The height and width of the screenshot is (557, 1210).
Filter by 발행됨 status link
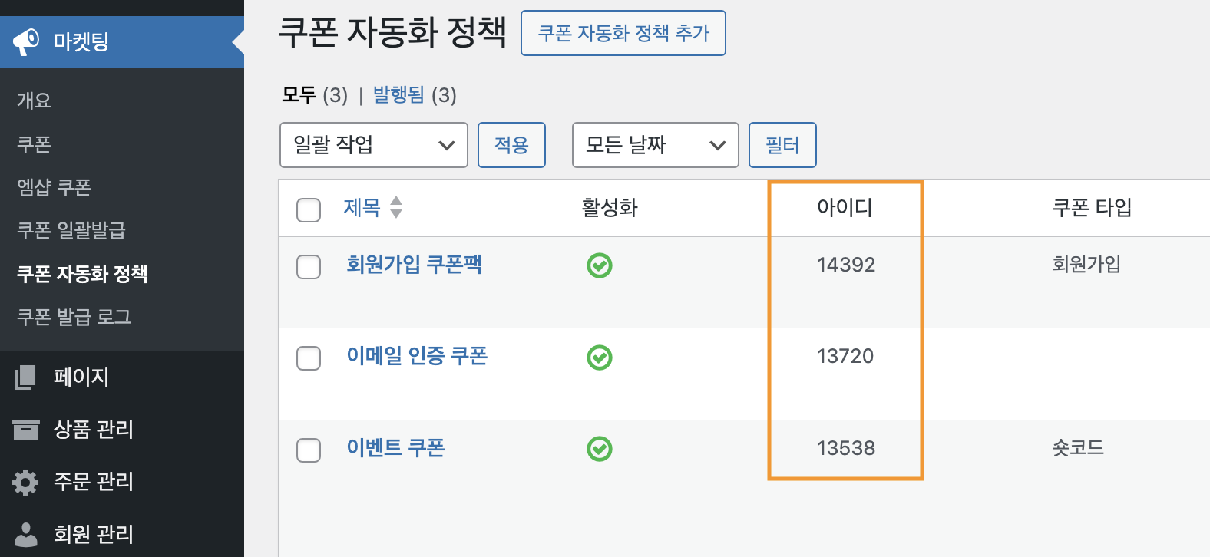[x=398, y=94]
